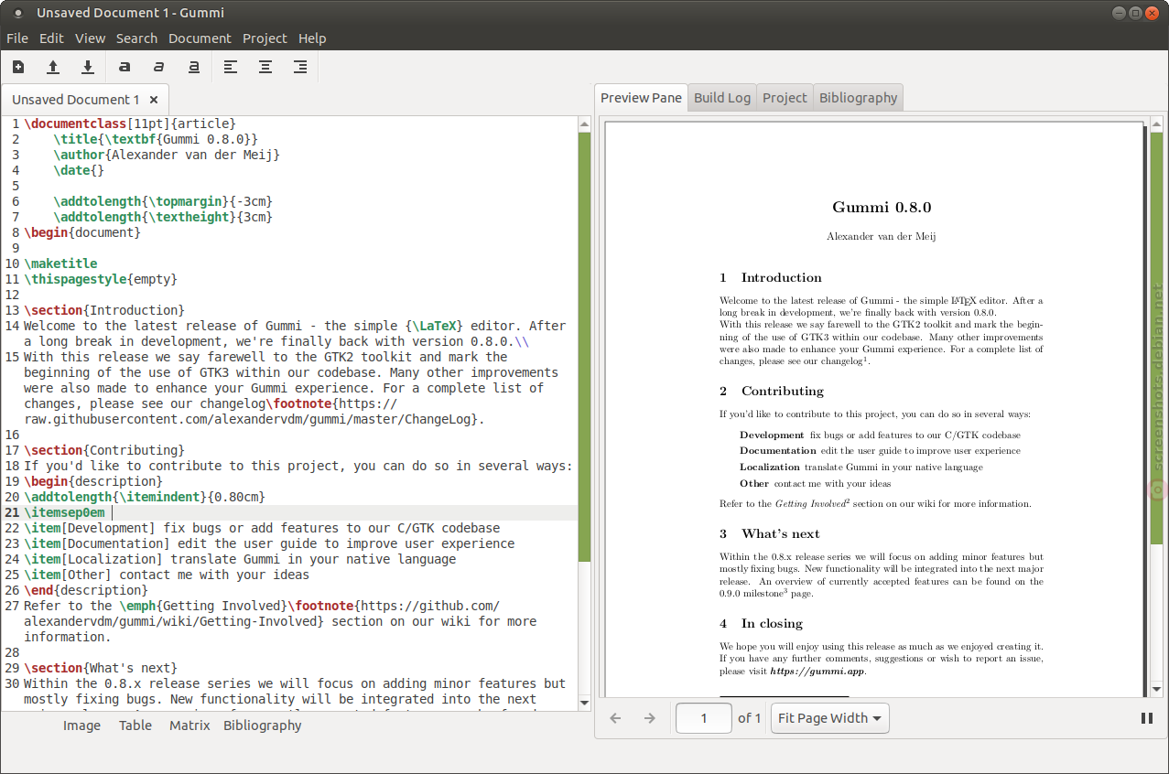Screen dimensions: 1169x774
Task: Click the page number input field
Action: click(704, 718)
